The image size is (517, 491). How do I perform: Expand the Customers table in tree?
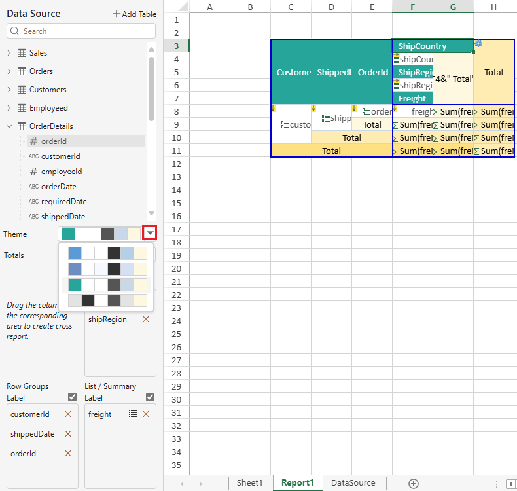coord(9,90)
